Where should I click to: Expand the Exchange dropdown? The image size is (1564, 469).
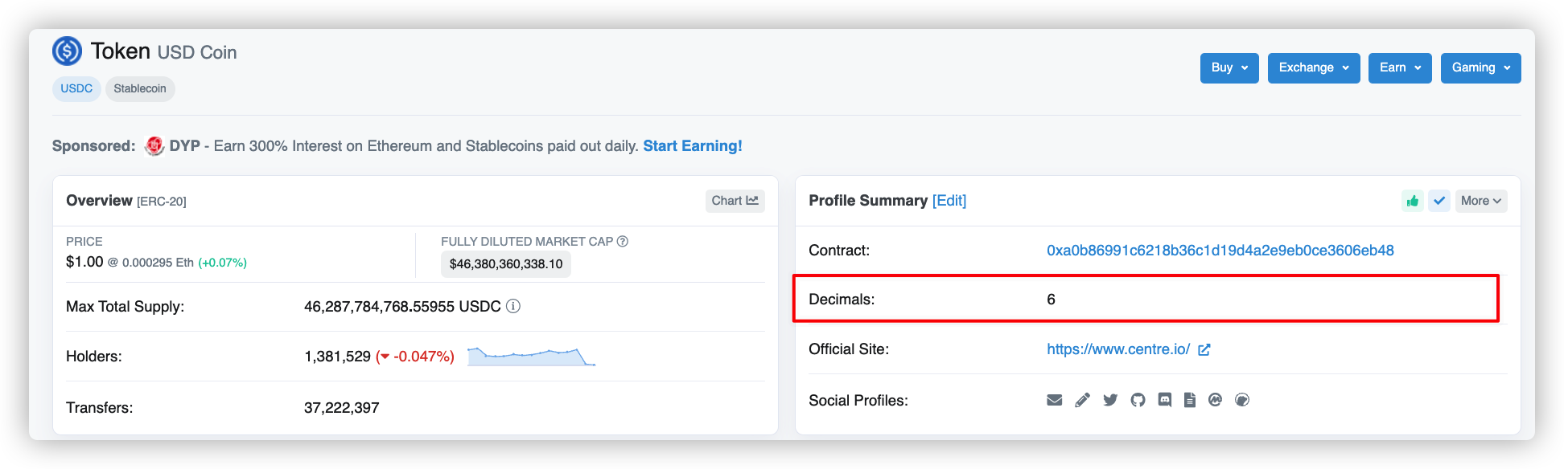click(1314, 68)
